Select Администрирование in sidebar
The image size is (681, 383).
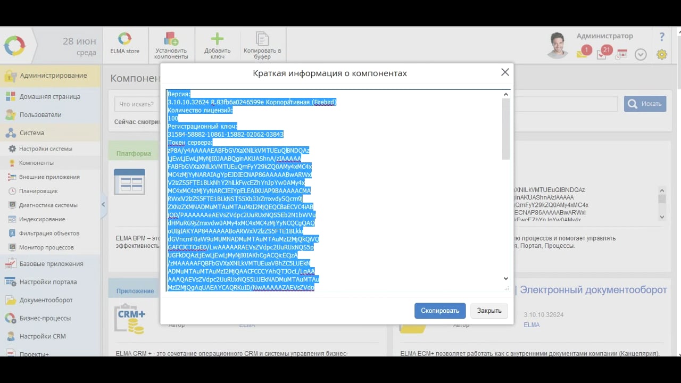[50, 76]
